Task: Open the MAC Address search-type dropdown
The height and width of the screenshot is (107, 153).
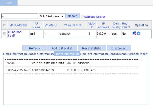Action: (52, 16)
